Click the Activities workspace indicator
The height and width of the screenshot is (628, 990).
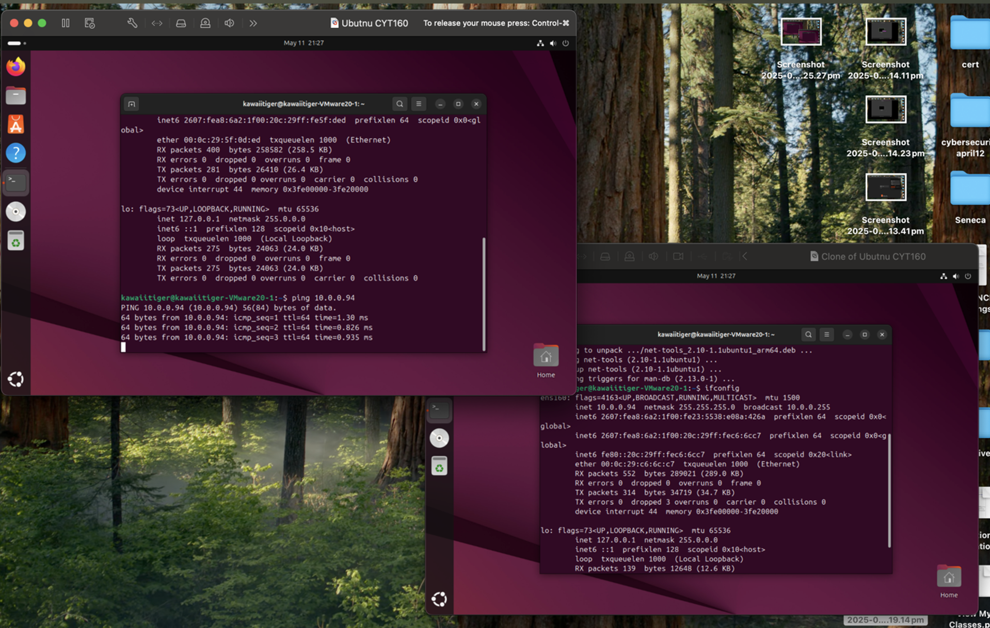pyautogui.click(x=17, y=43)
